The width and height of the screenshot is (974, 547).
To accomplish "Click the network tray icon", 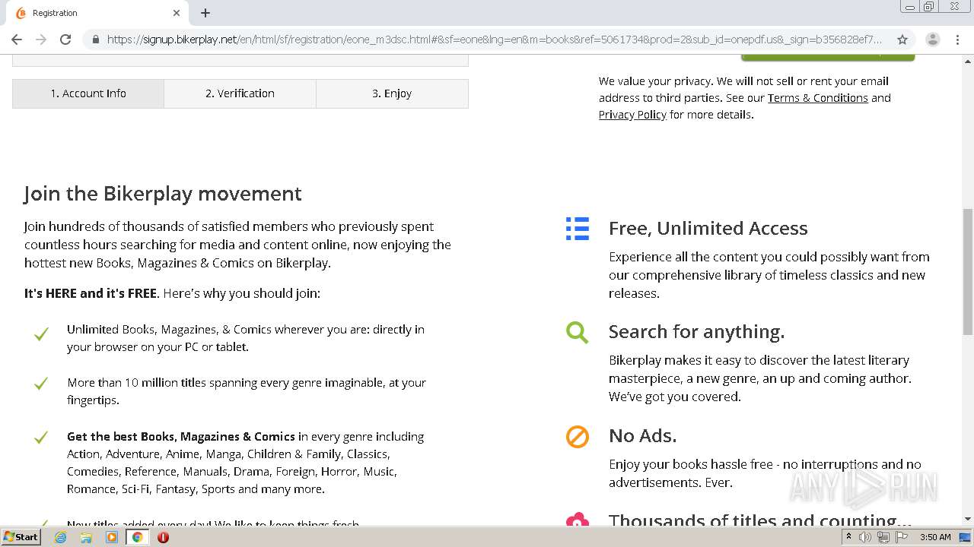I will point(883,537).
